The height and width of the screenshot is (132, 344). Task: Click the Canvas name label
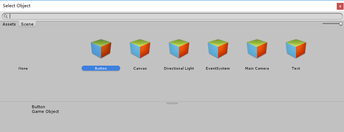(x=140, y=69)
